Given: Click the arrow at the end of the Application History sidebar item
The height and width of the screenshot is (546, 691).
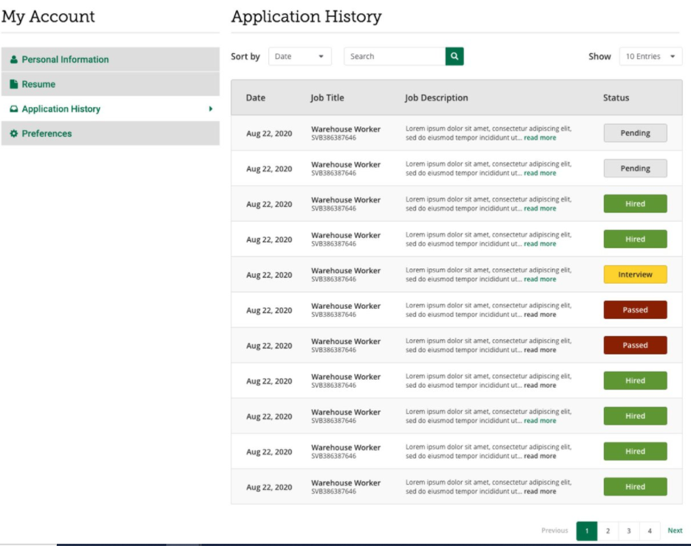Looking at the screenshot, I should [x=211, y=109].
